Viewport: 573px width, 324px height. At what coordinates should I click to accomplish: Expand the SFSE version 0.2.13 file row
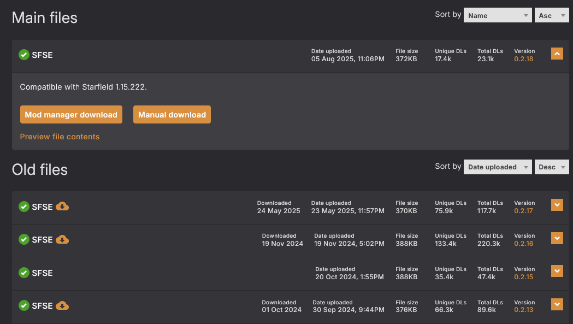(x=557, y=304)
